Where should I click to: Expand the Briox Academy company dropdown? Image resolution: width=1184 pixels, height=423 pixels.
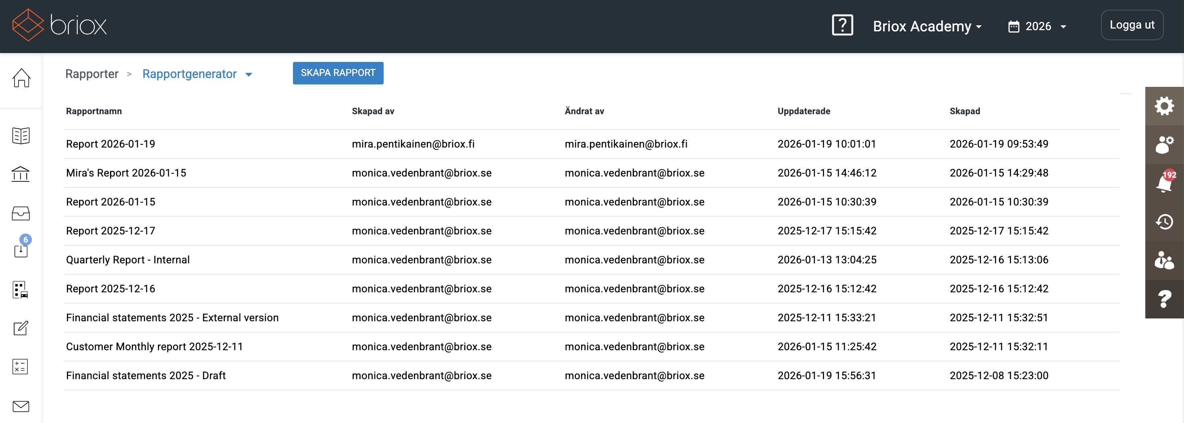(926, 27)
